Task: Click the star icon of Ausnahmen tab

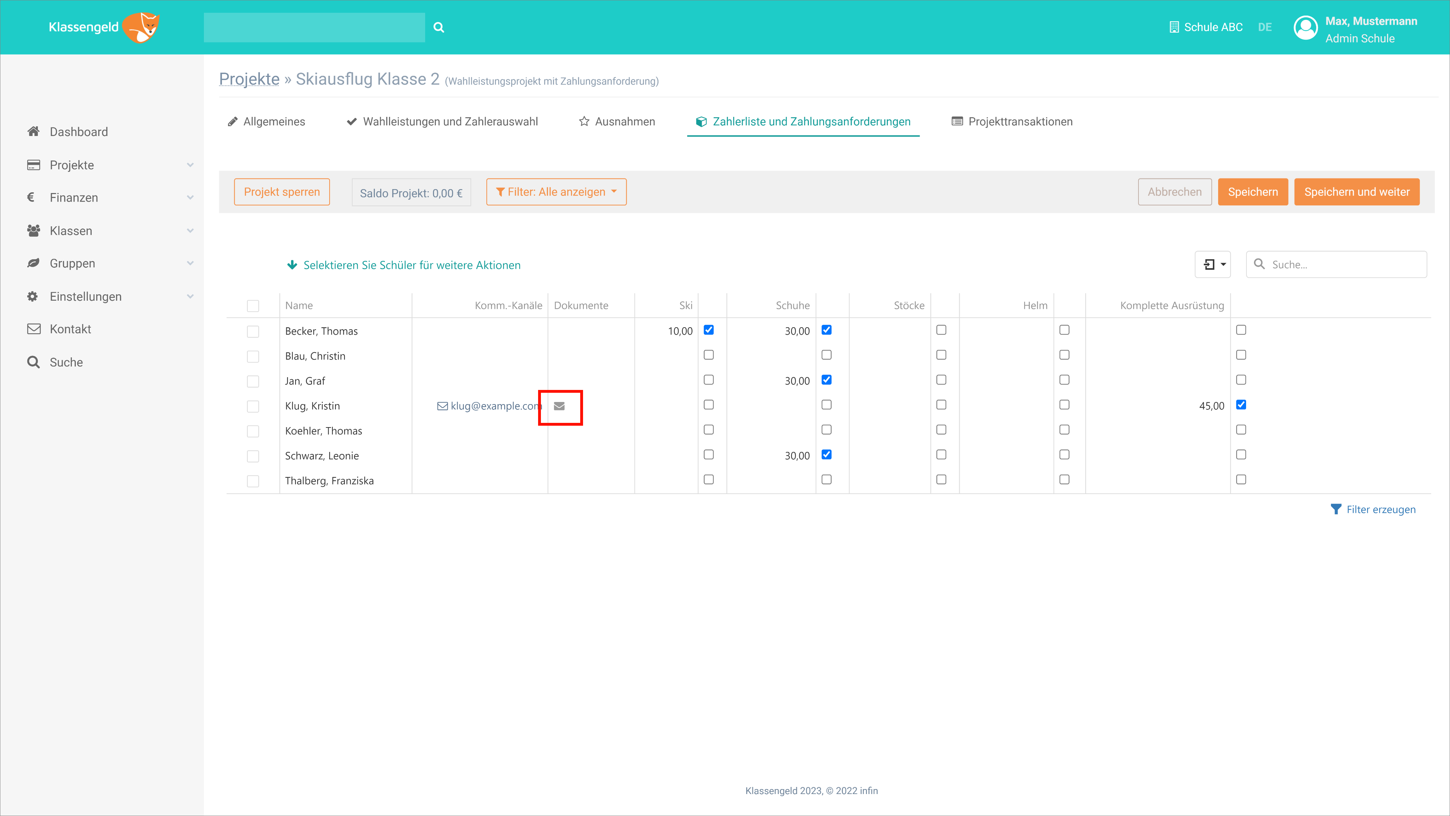Action: pos(584,121)
